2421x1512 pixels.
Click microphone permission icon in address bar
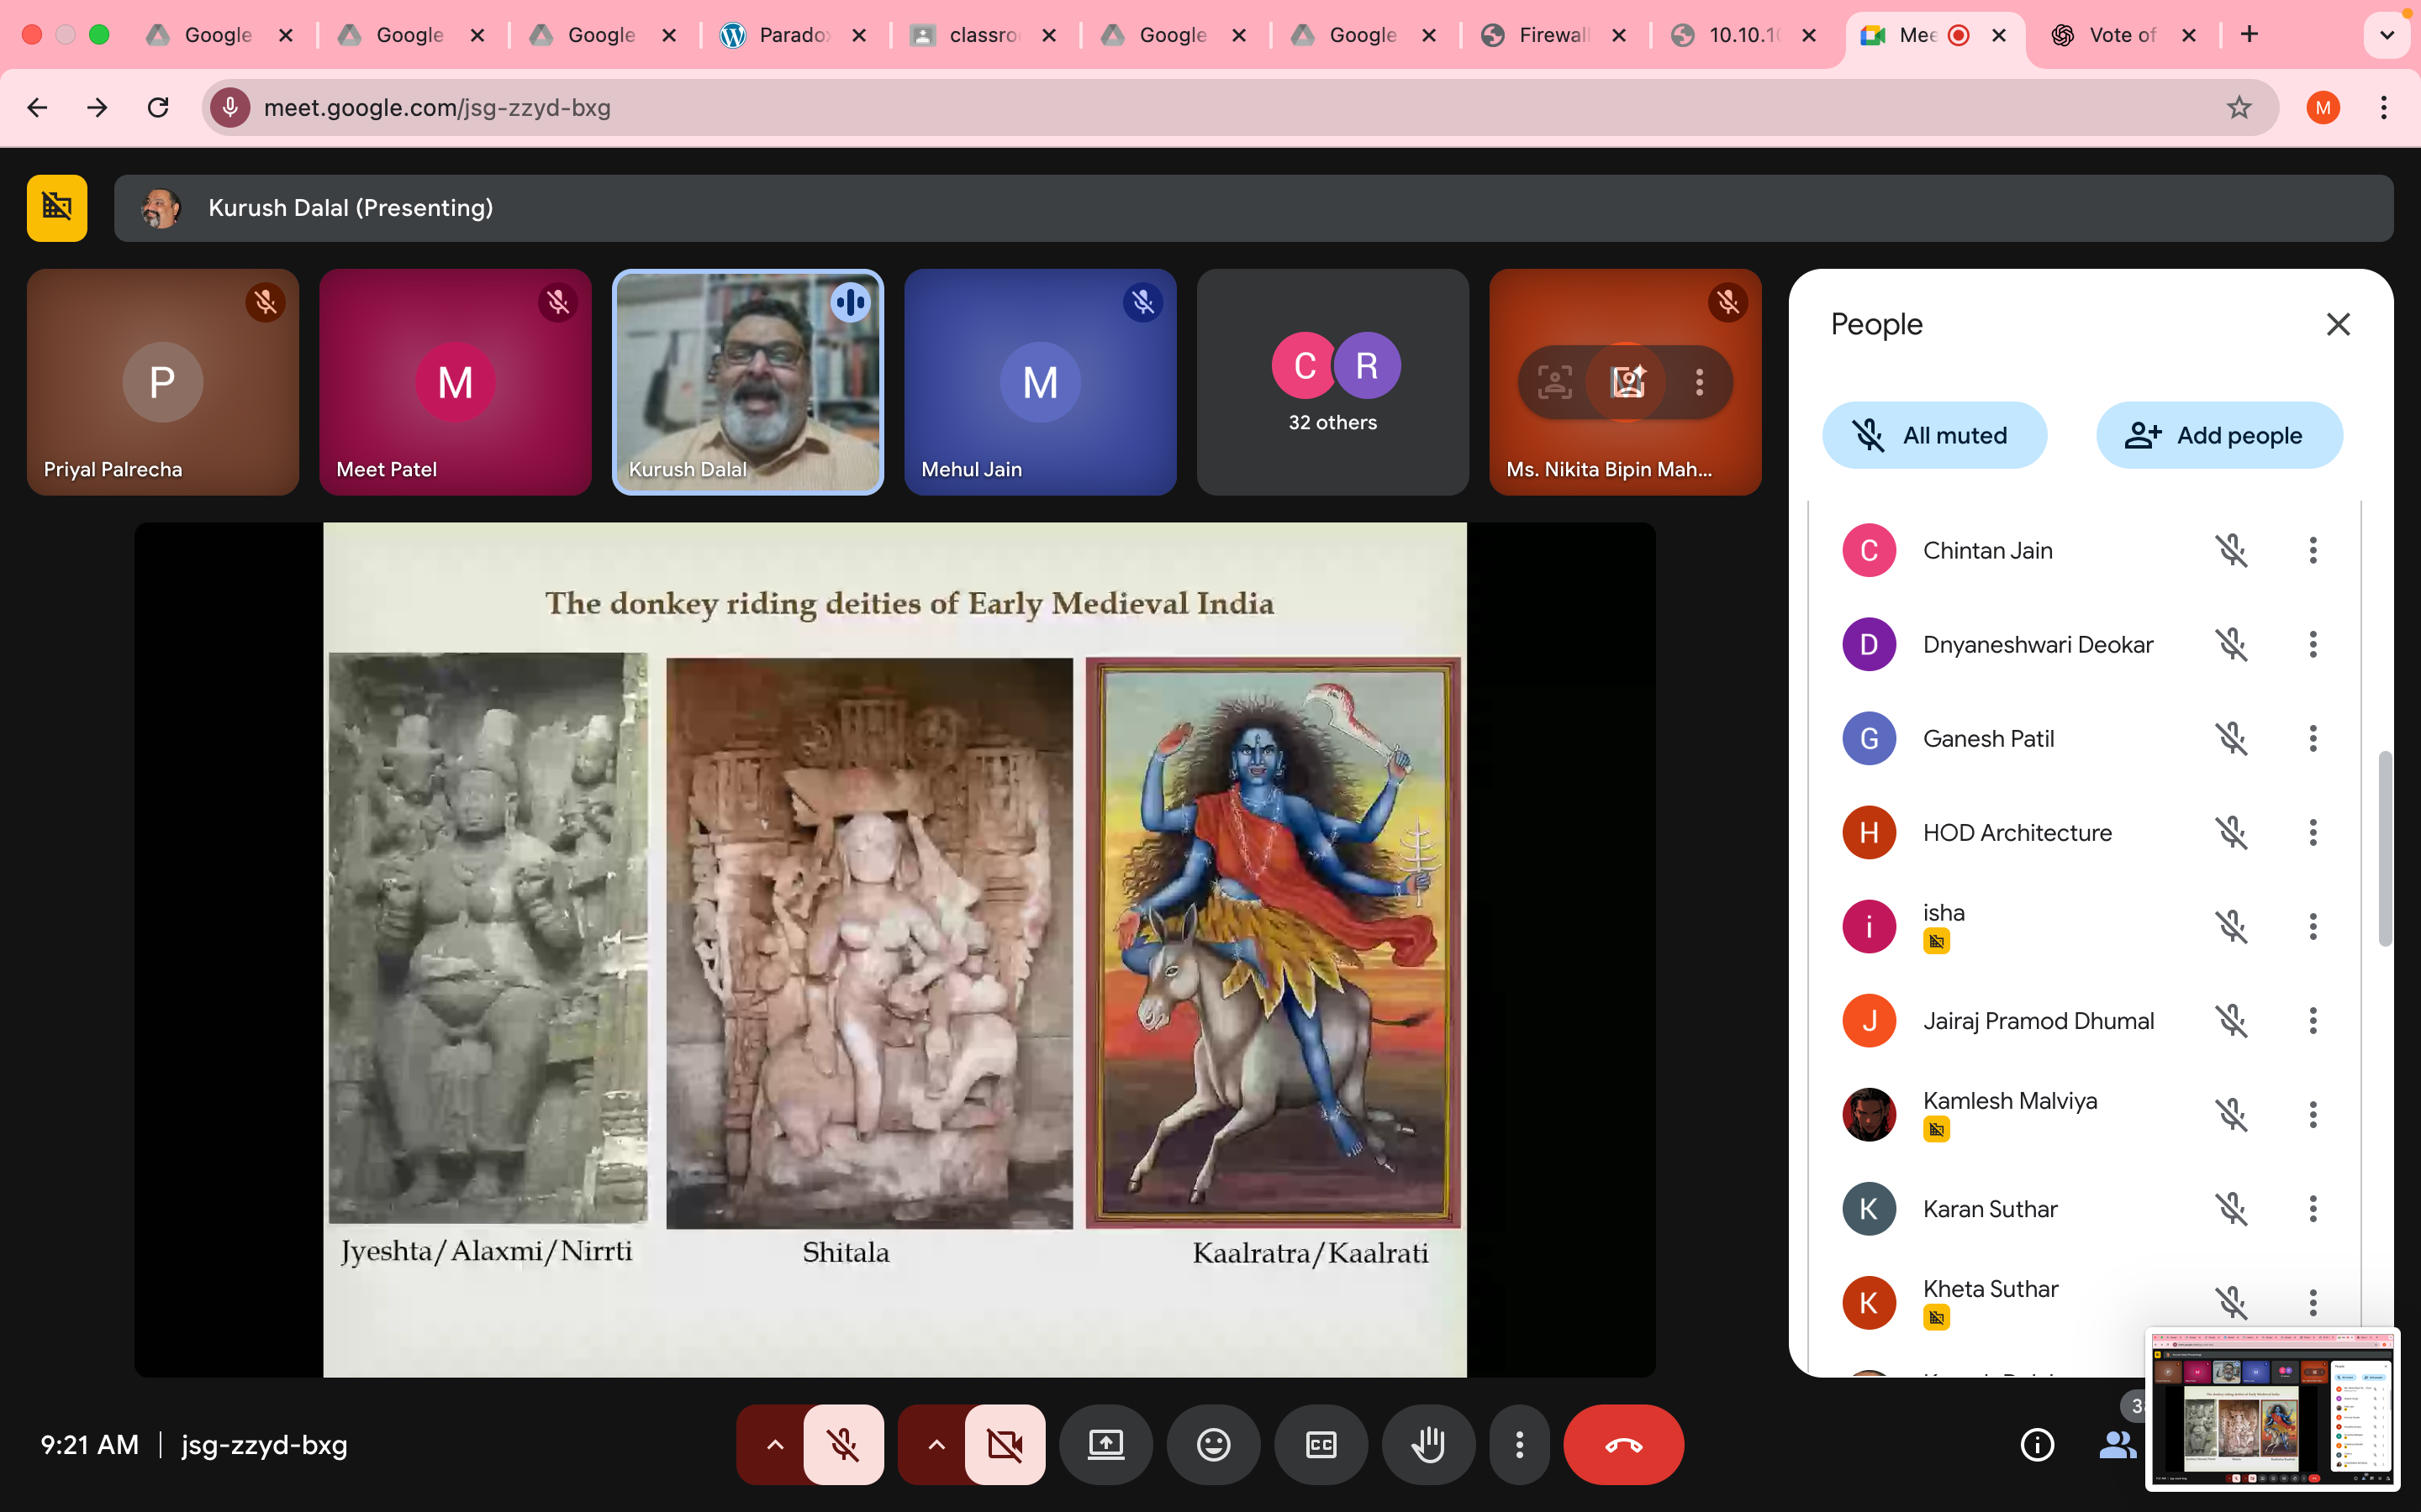[230, 107]
